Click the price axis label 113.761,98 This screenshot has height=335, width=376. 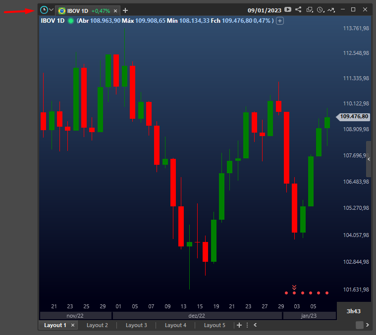(x=356, y=29)
